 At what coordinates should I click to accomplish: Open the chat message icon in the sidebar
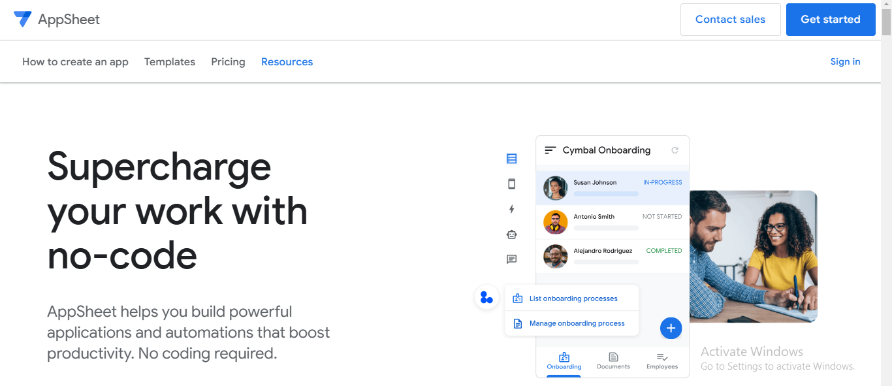point(511,259)
